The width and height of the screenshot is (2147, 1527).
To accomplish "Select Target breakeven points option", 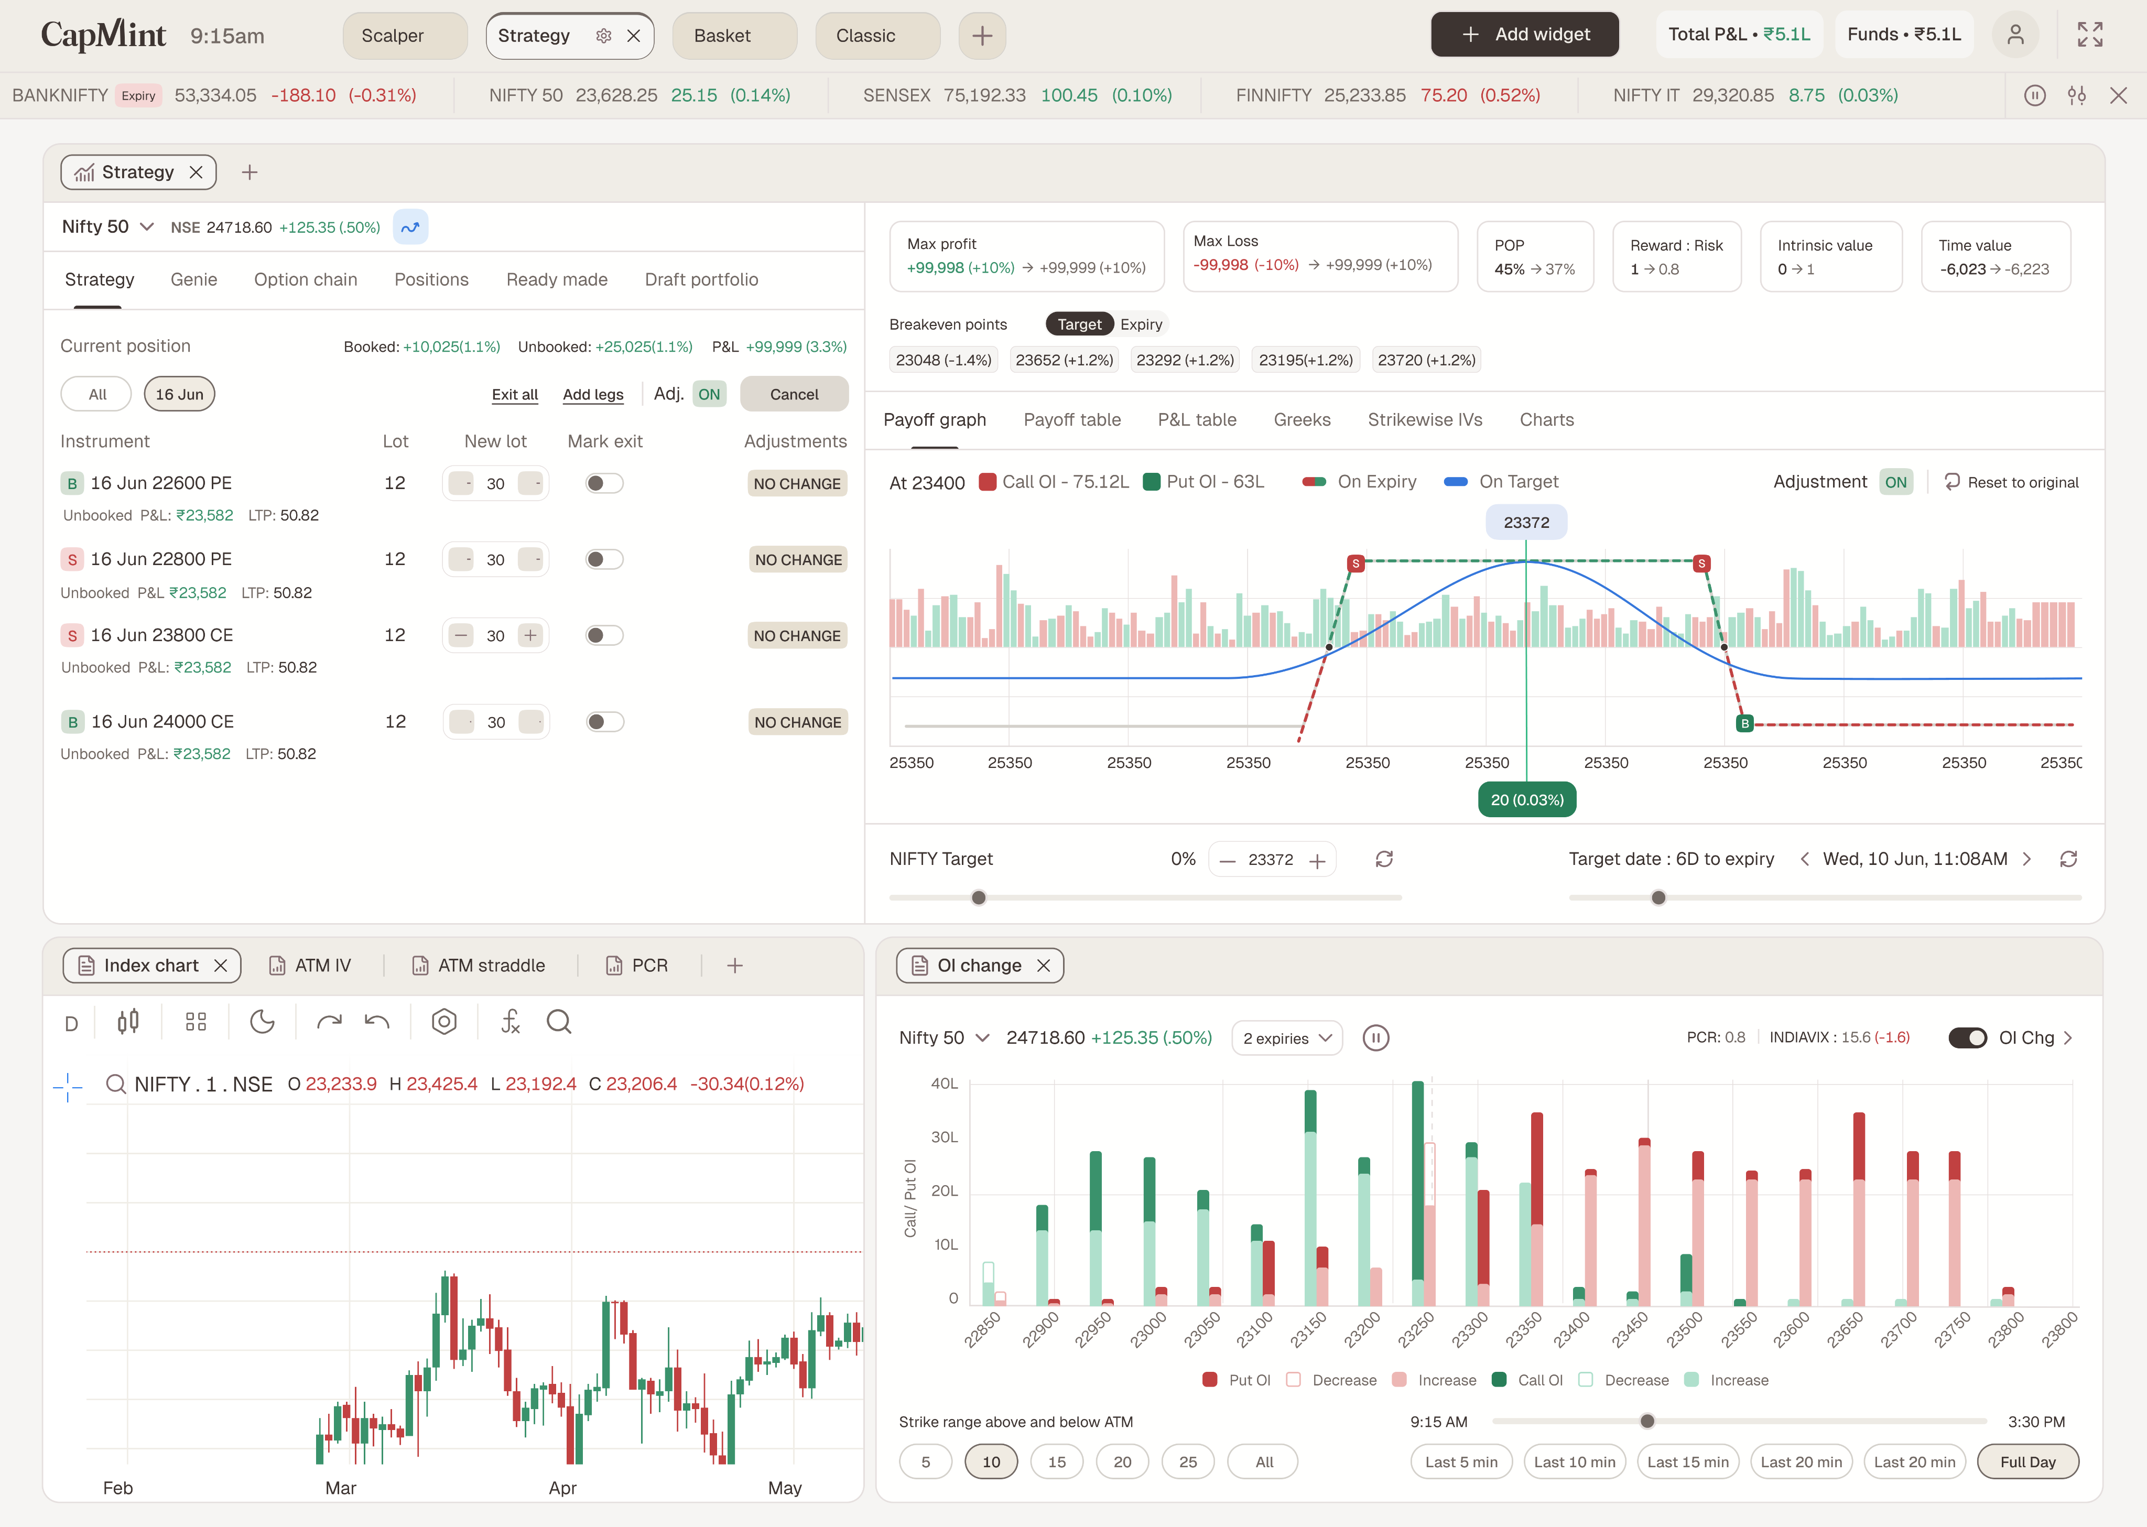I will coord(1079,324).
